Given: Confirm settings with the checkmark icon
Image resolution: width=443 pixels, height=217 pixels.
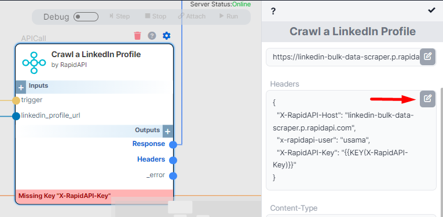Looking at the screenshot, I should point(431,10).
